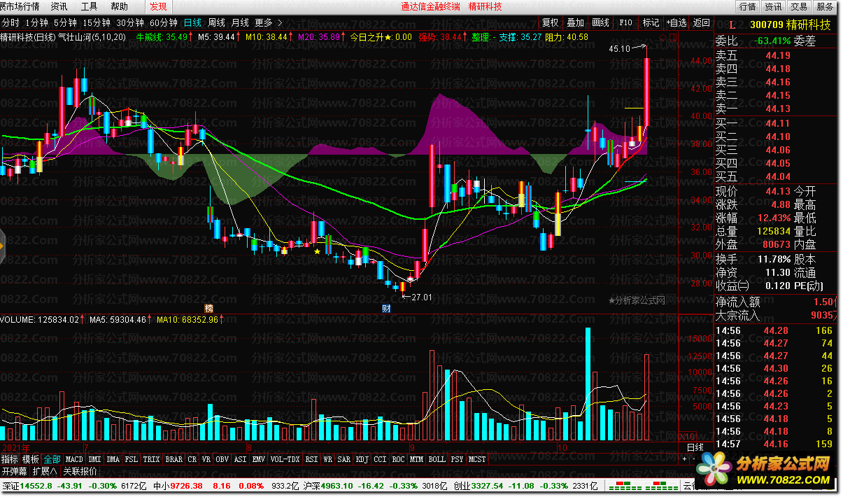This screenshot has width=843, height=497.
Task: Open the 工具 menu
Action: coord(90,6)
